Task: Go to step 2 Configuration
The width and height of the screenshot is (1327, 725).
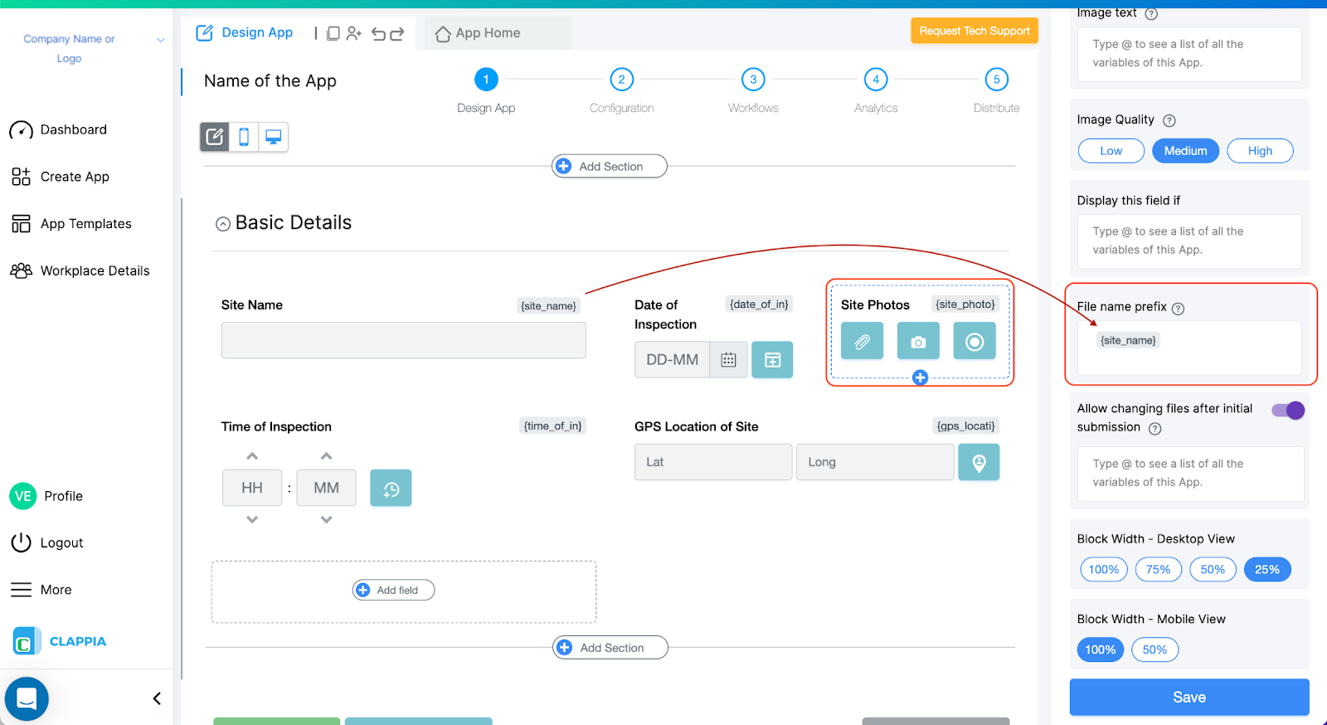Action: 621,90
